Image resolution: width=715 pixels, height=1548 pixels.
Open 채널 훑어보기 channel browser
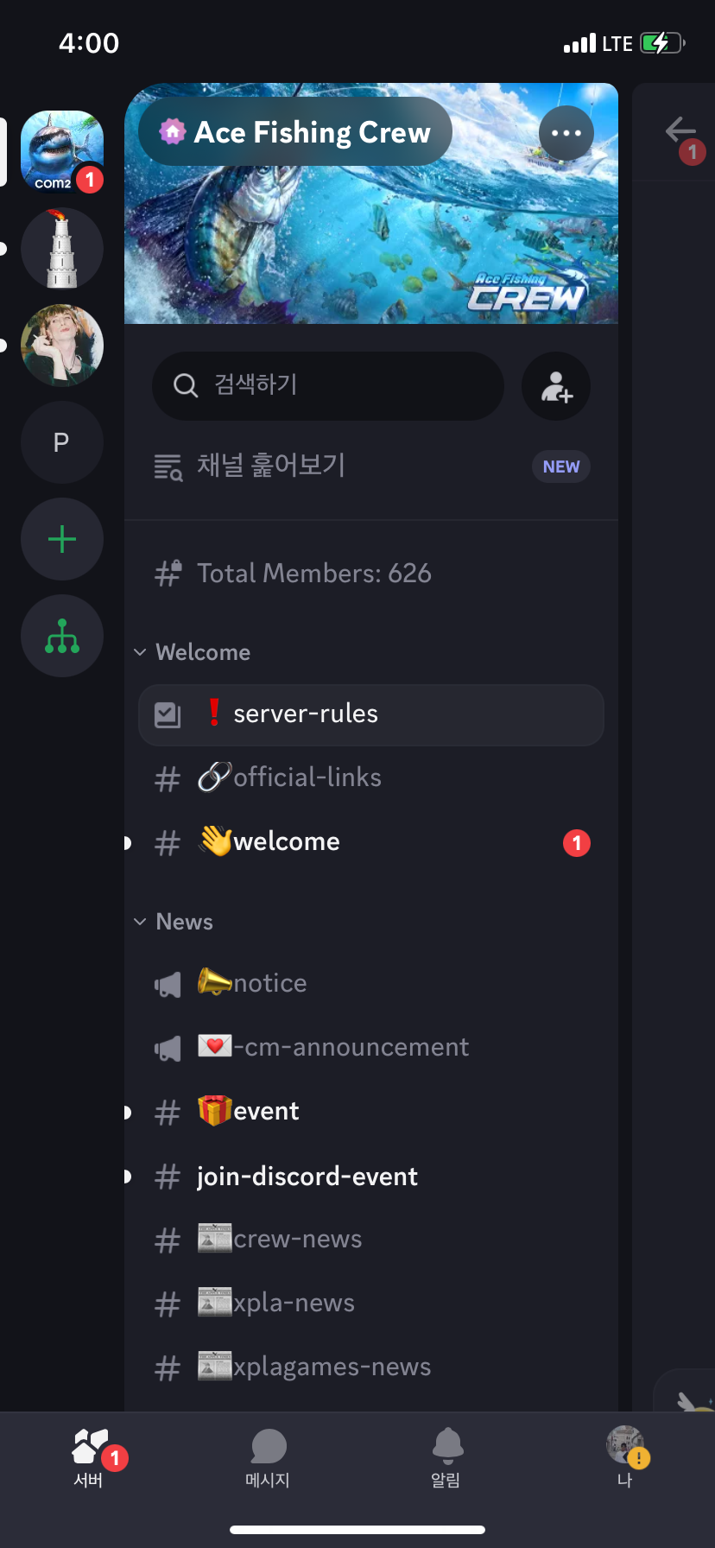[271, 466]
